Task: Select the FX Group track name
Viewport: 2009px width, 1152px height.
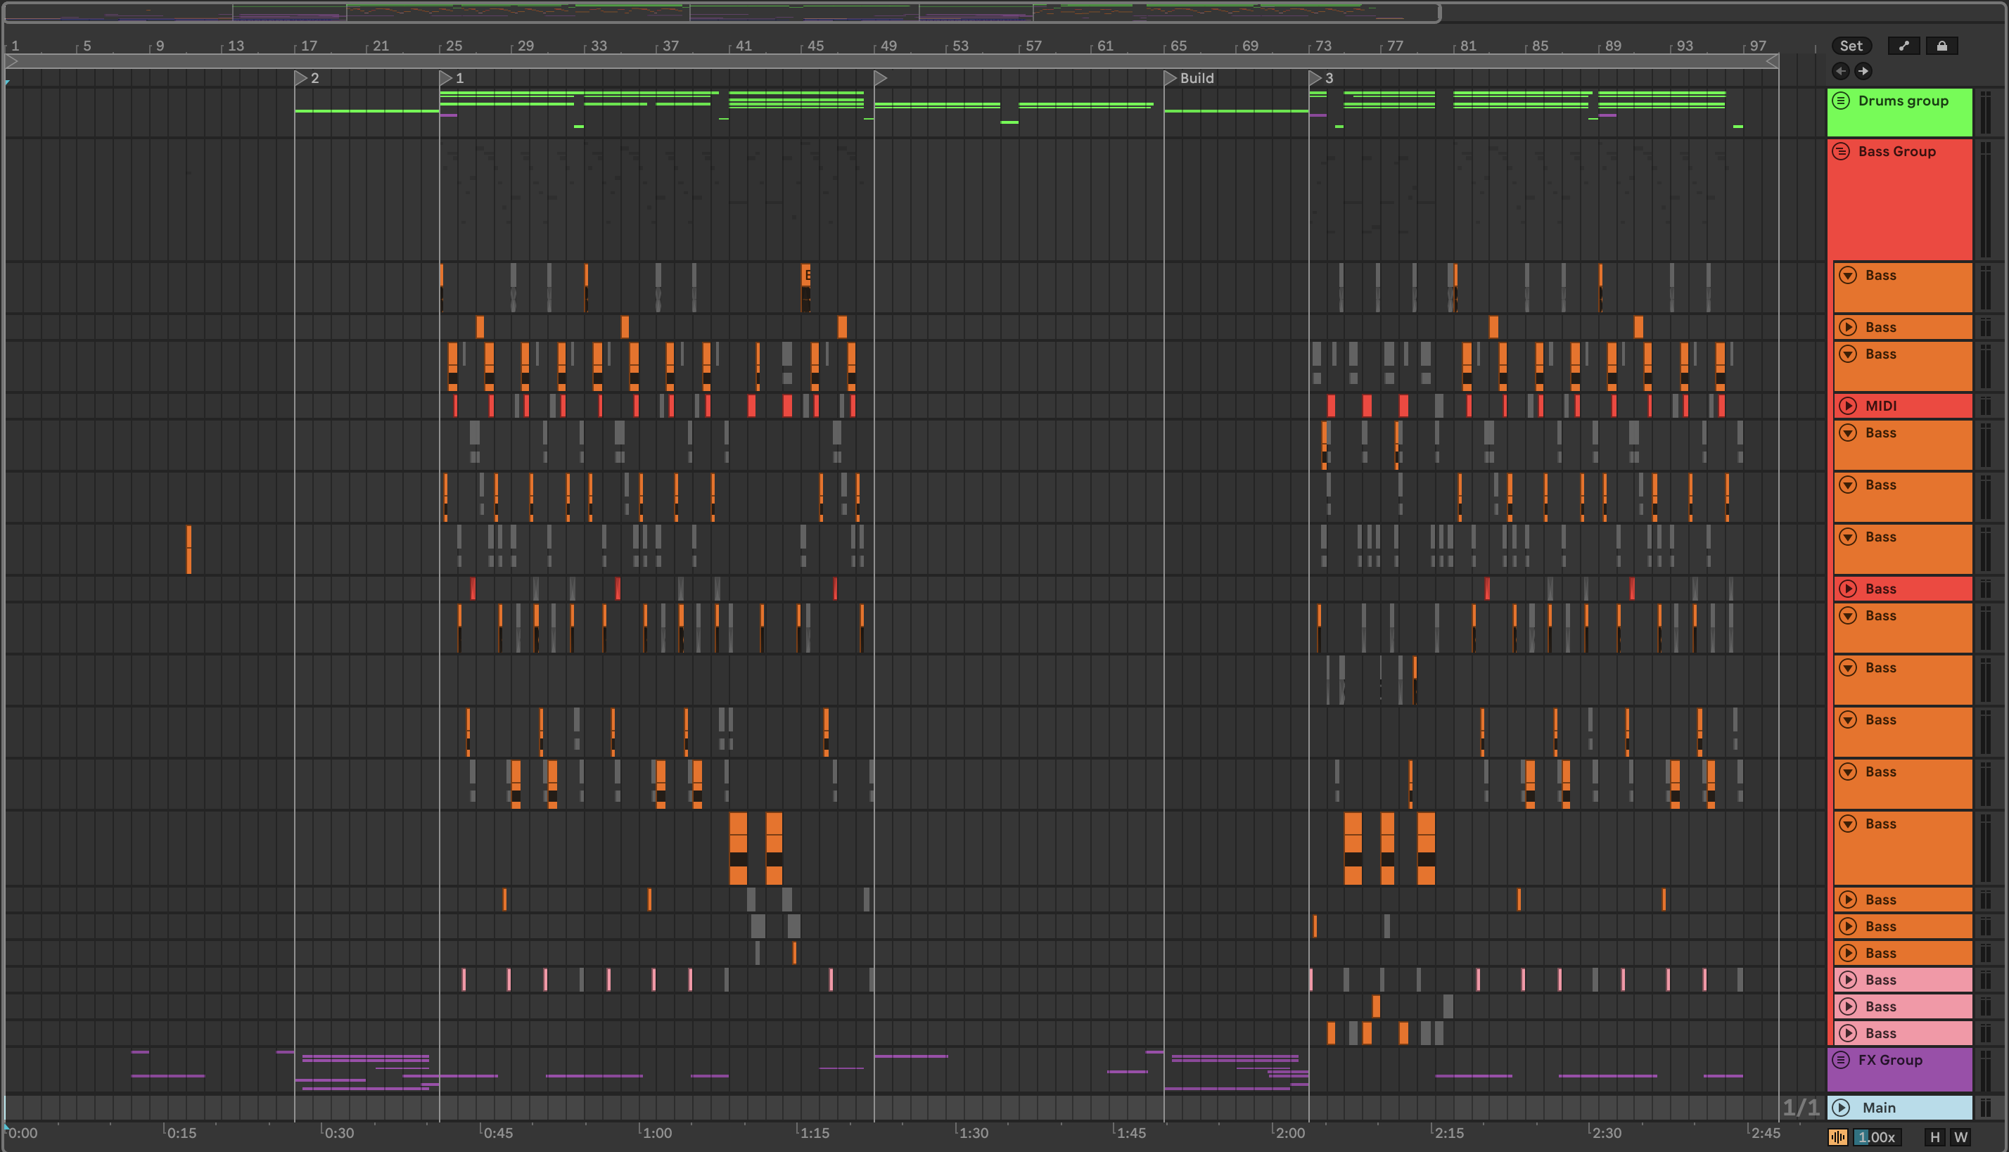Action: pyautogui.click(x=1890, y=1059)
